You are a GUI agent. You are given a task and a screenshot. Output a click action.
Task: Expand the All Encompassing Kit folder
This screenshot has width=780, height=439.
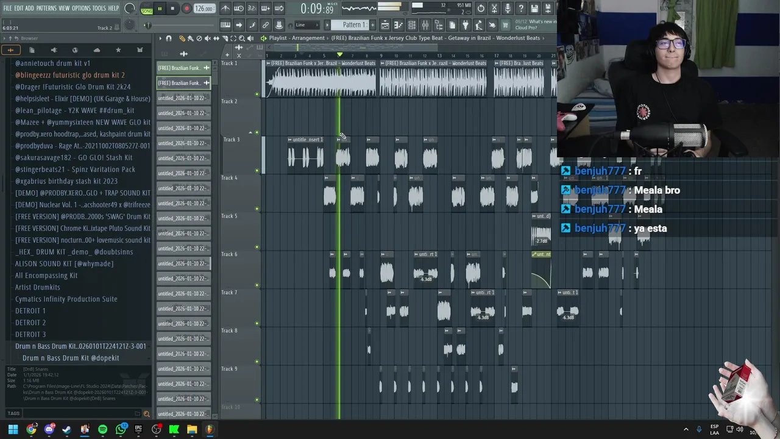(46, 276)
